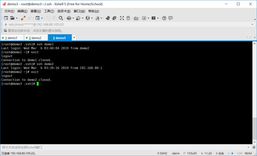Click the green terminal cursor prompt

(38, 84)
